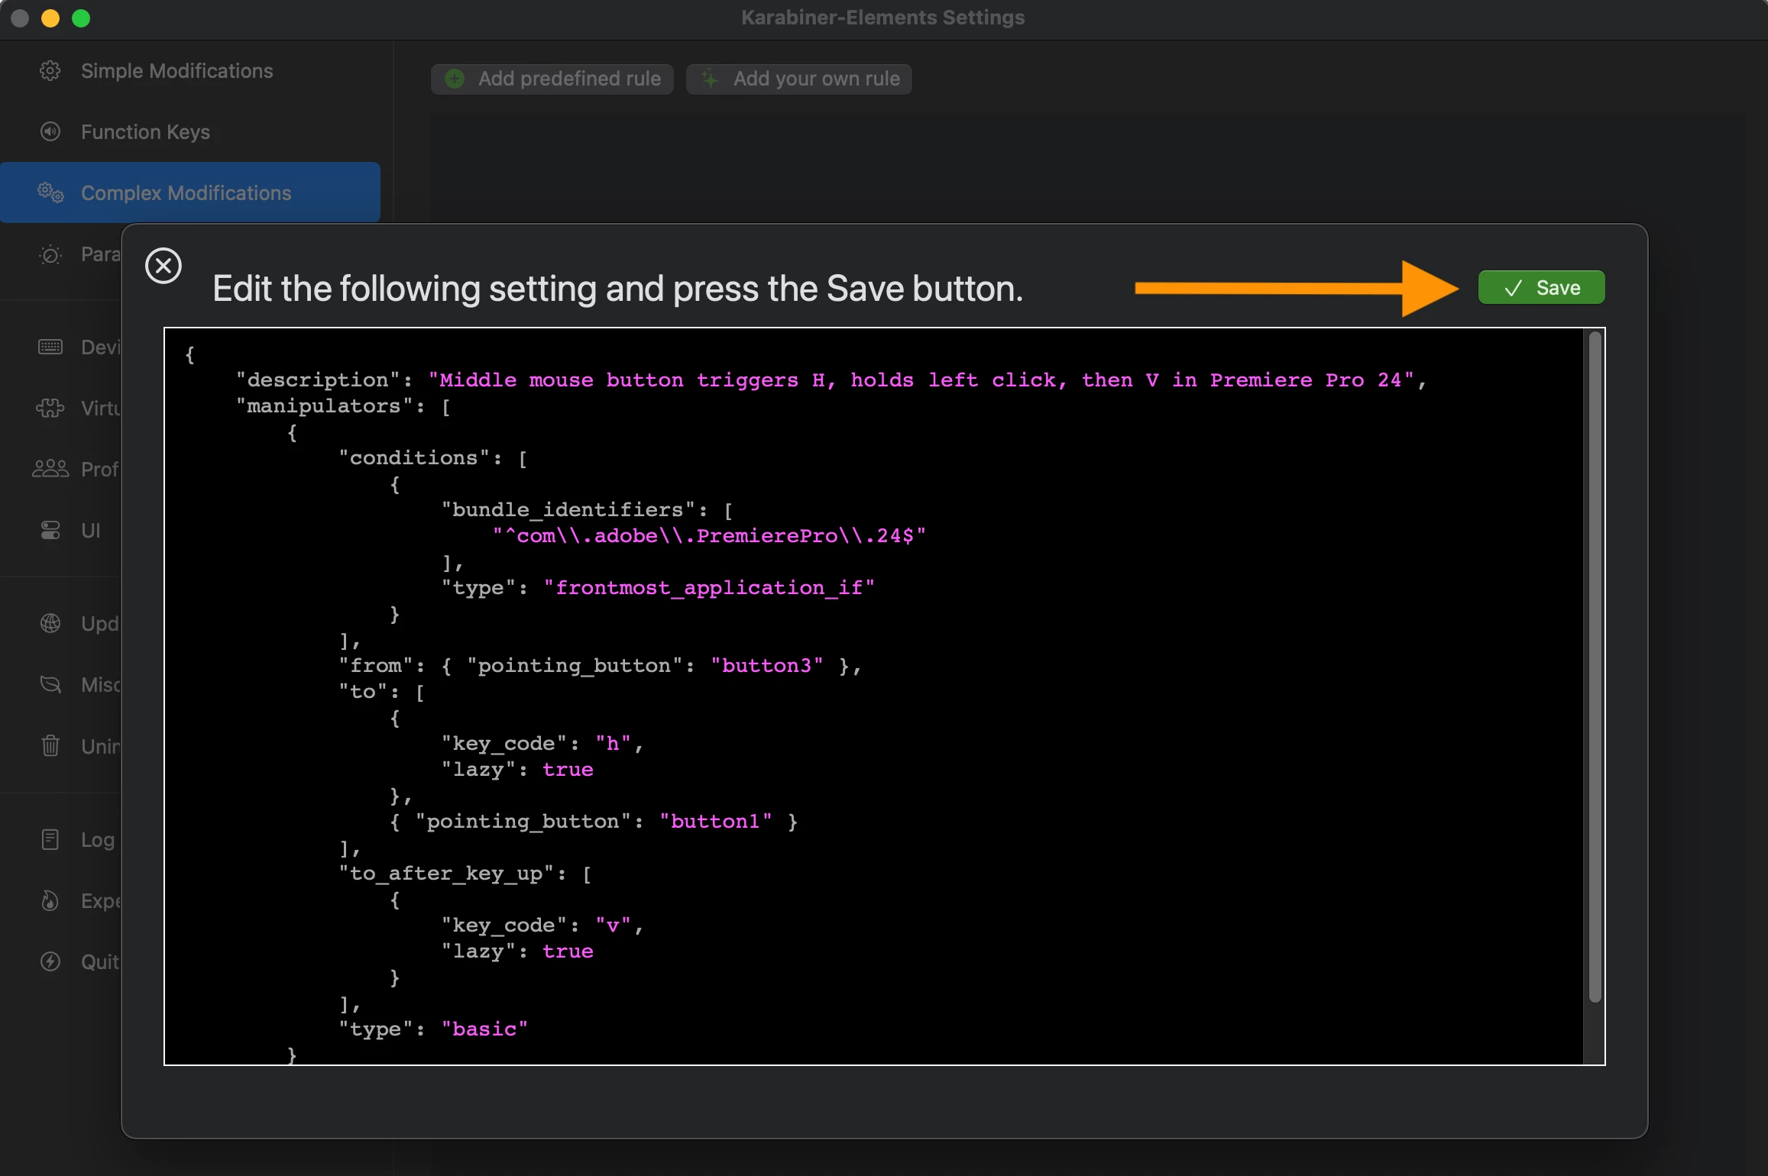Click the JSON editor vertical scrollbar
The height and width of the screenshot is (1176, 1768).
click(x=1595, y=664)
